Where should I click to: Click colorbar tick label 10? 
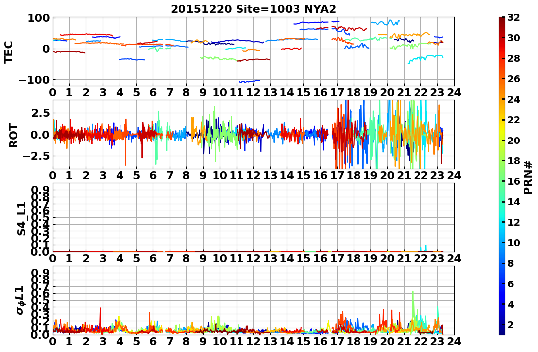point(514,243)
